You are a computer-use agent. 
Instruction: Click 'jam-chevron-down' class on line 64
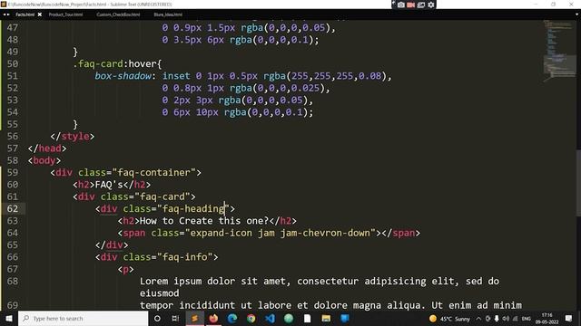tap(325, 234)
